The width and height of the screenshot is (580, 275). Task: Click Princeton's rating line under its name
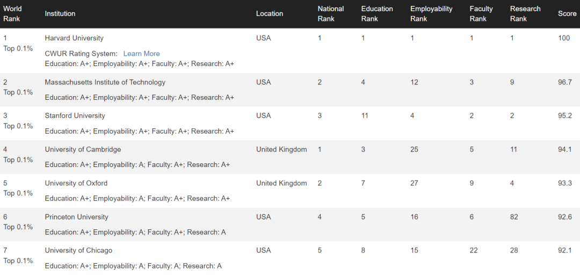135,232
